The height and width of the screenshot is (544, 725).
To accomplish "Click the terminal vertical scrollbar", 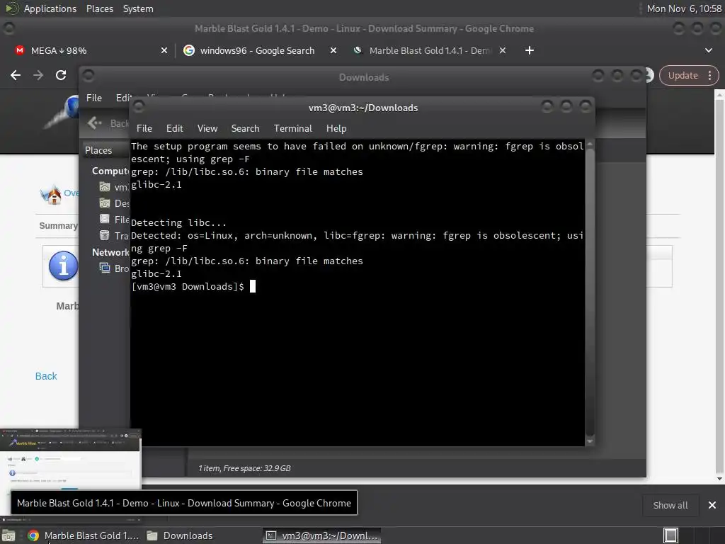I will point(590,291).
